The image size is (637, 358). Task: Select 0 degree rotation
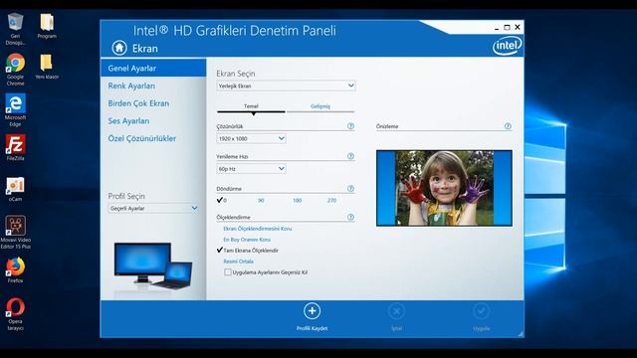coord(222,200)
